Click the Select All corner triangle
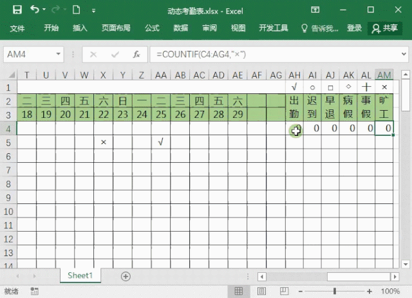 click(x=12, y=75)
